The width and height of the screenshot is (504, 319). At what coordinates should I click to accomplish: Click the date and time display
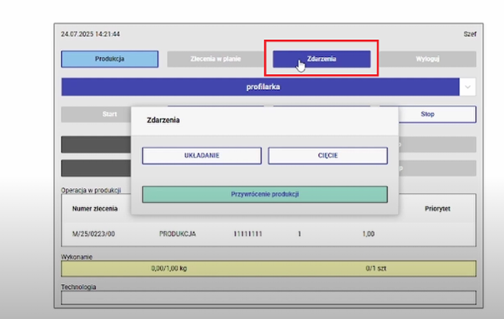coord(90,34)
